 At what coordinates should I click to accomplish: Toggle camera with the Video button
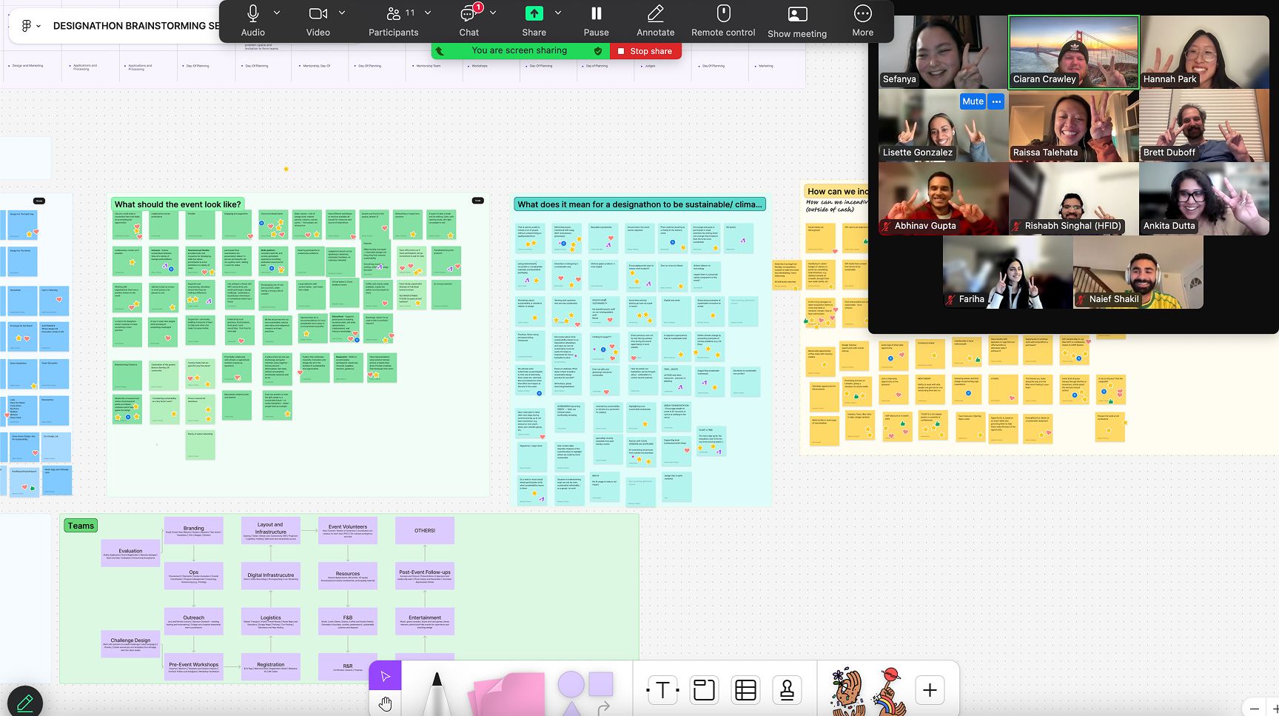[318, 21]
